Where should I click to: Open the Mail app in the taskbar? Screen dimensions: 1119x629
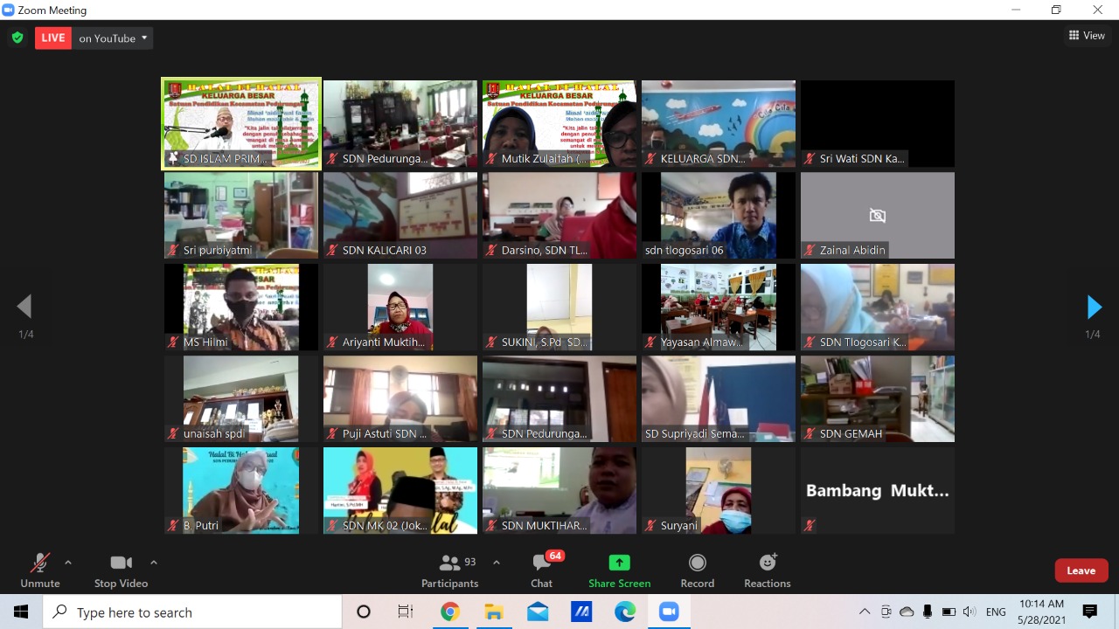[x=538, y=612]
